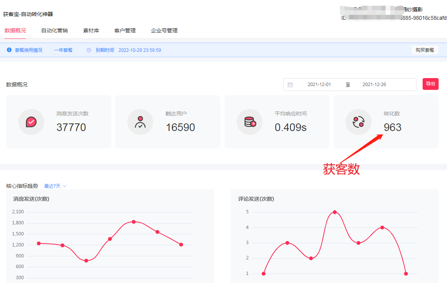Open the 最近7天 time range dropdown
This screenshot has width=447, height=283.
[54, 185]
